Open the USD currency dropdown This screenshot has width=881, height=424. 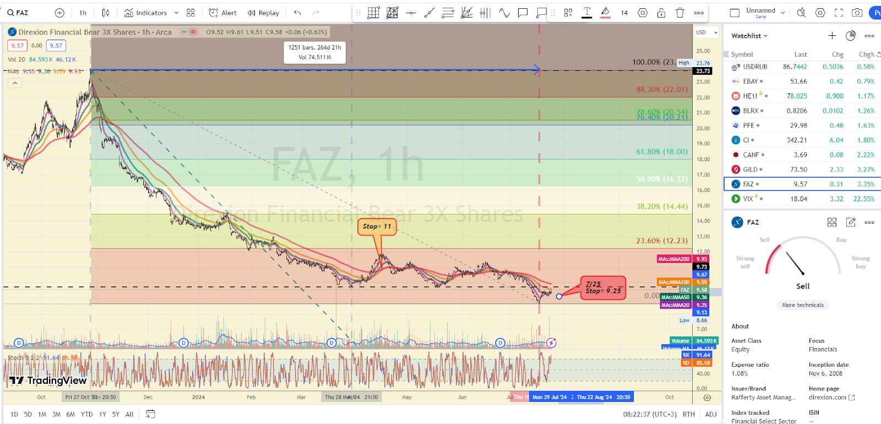707,32
